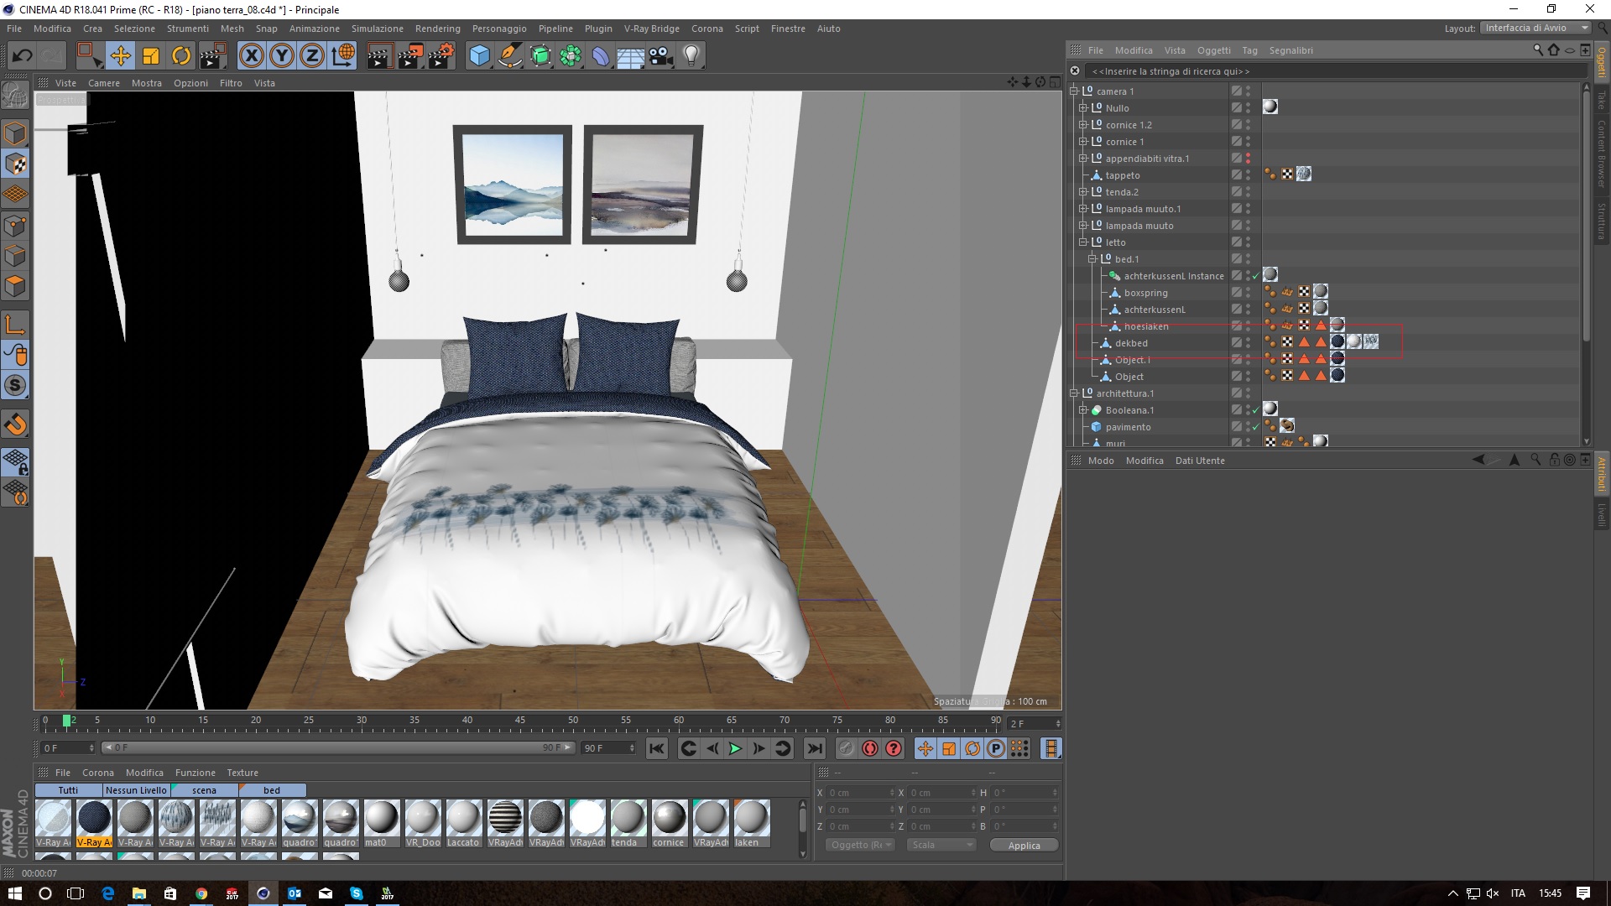Add a Cube primitive object
1611x906 pixels.
click(479, 56)
